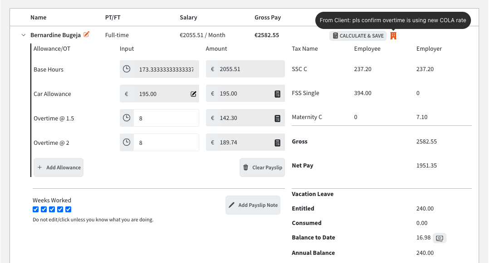490x263 pixels.
Task: Click the Salary €2055.51 / Month text
Action: click(x=202, y=35)
